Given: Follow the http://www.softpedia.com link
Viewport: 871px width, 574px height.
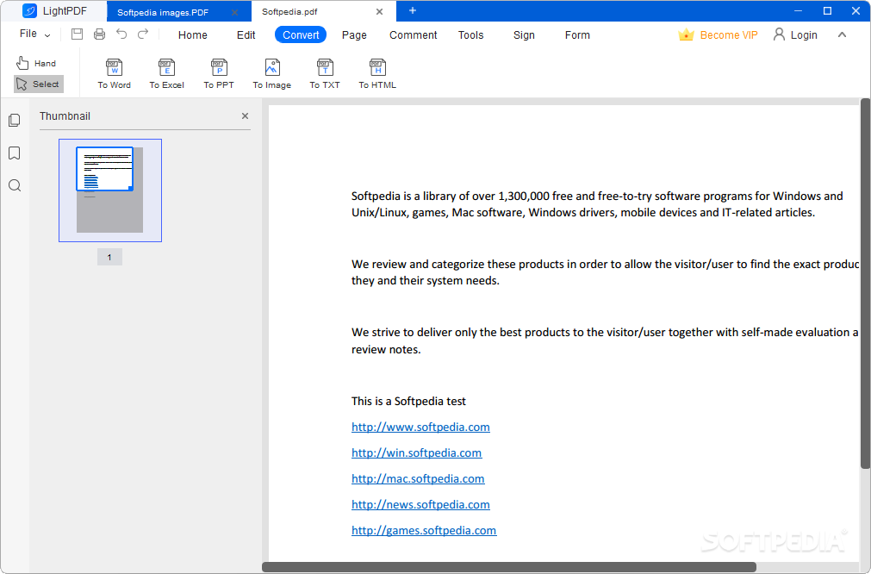Looking at the screenshot, I should [420, 427].
